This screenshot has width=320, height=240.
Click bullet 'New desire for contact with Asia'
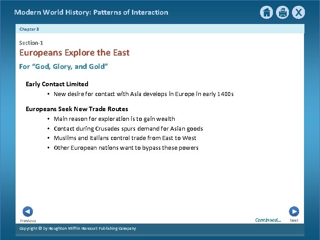(144, 94)
